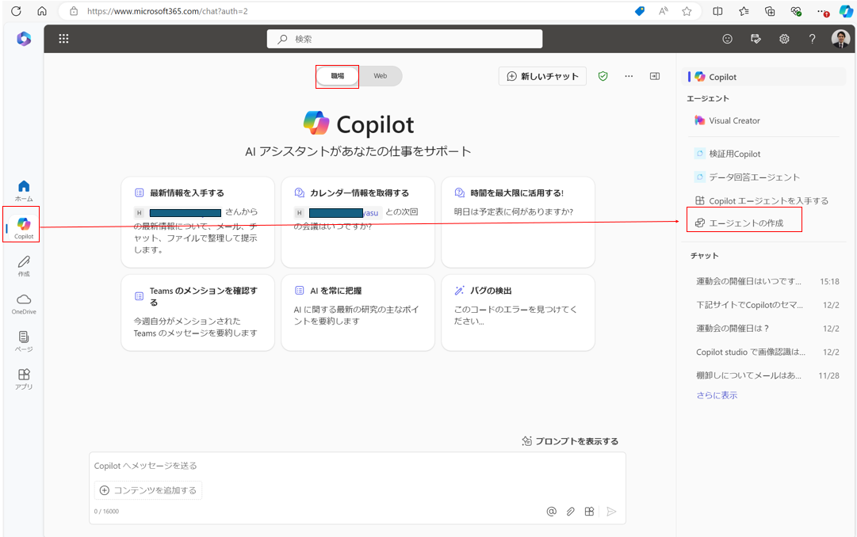Open the browser read aloud icon
Image resolution: width=857 pixels, height=537 pixels.
tap(663, 11)
